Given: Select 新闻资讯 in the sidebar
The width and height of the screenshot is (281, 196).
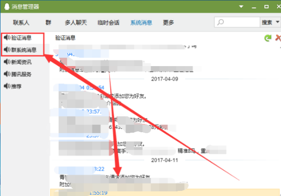Looking at the screenshot, I should [x=22, y=62].
